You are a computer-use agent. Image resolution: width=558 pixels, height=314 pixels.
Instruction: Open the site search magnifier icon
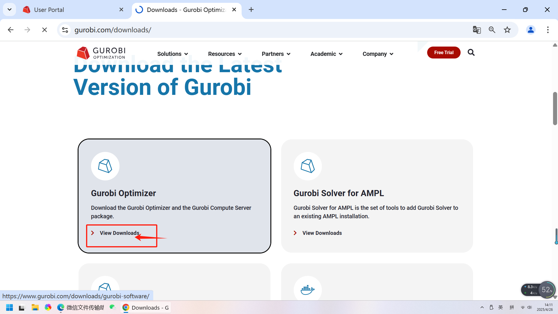point(471,52)
